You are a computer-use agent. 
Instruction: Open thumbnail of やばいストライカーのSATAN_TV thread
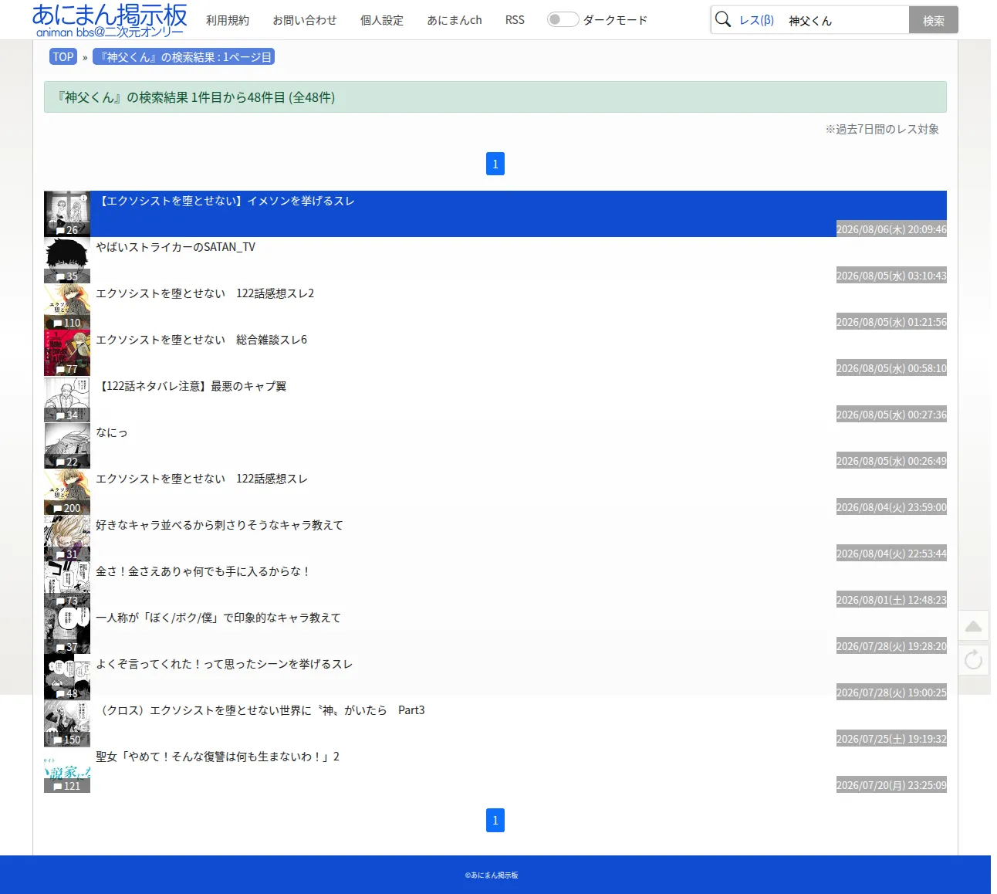point(67,260)
